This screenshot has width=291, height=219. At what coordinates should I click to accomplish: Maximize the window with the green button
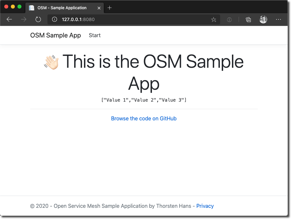pyautogui.click(x=19, y=7)
